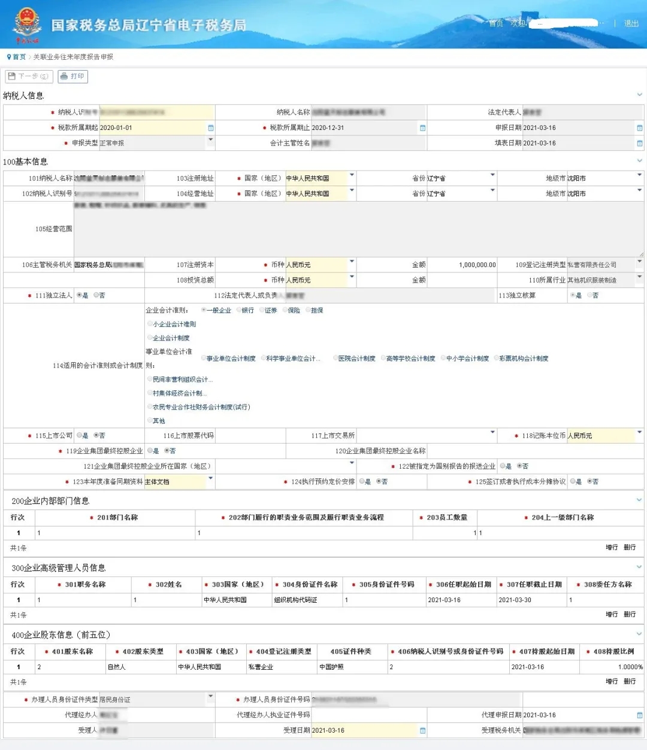Click the next step save icon
Viewport: 647px width, 750px height.
click(x=11, y=77)
